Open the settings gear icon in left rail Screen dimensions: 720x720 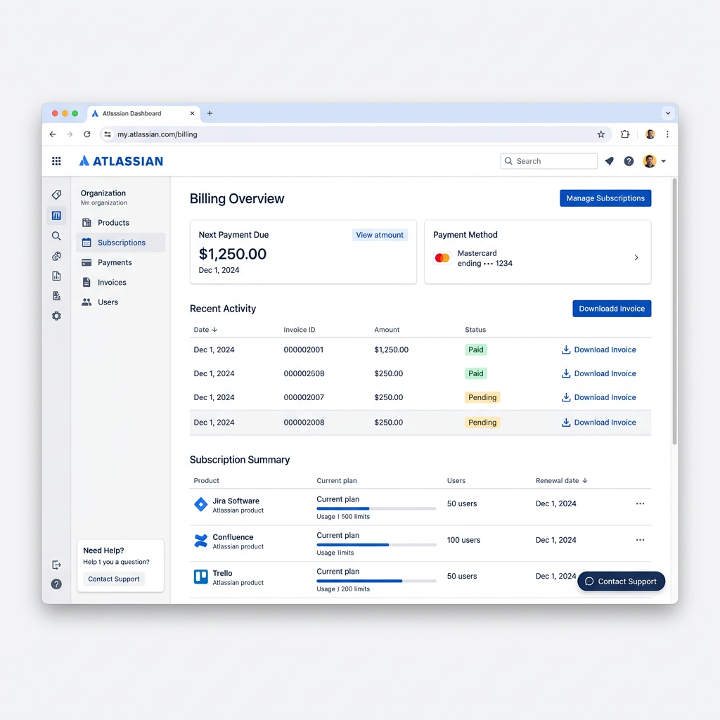(56, 316)
